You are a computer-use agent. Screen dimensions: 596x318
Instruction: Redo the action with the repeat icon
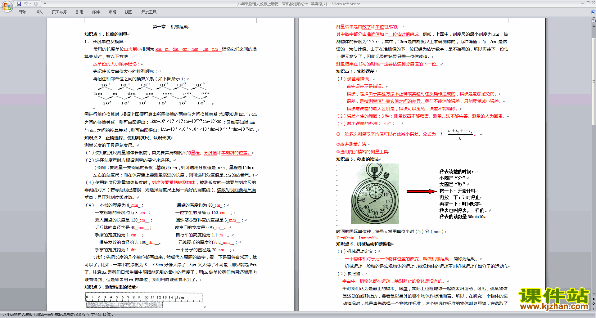pyautogui.click(x=36, y=4)
